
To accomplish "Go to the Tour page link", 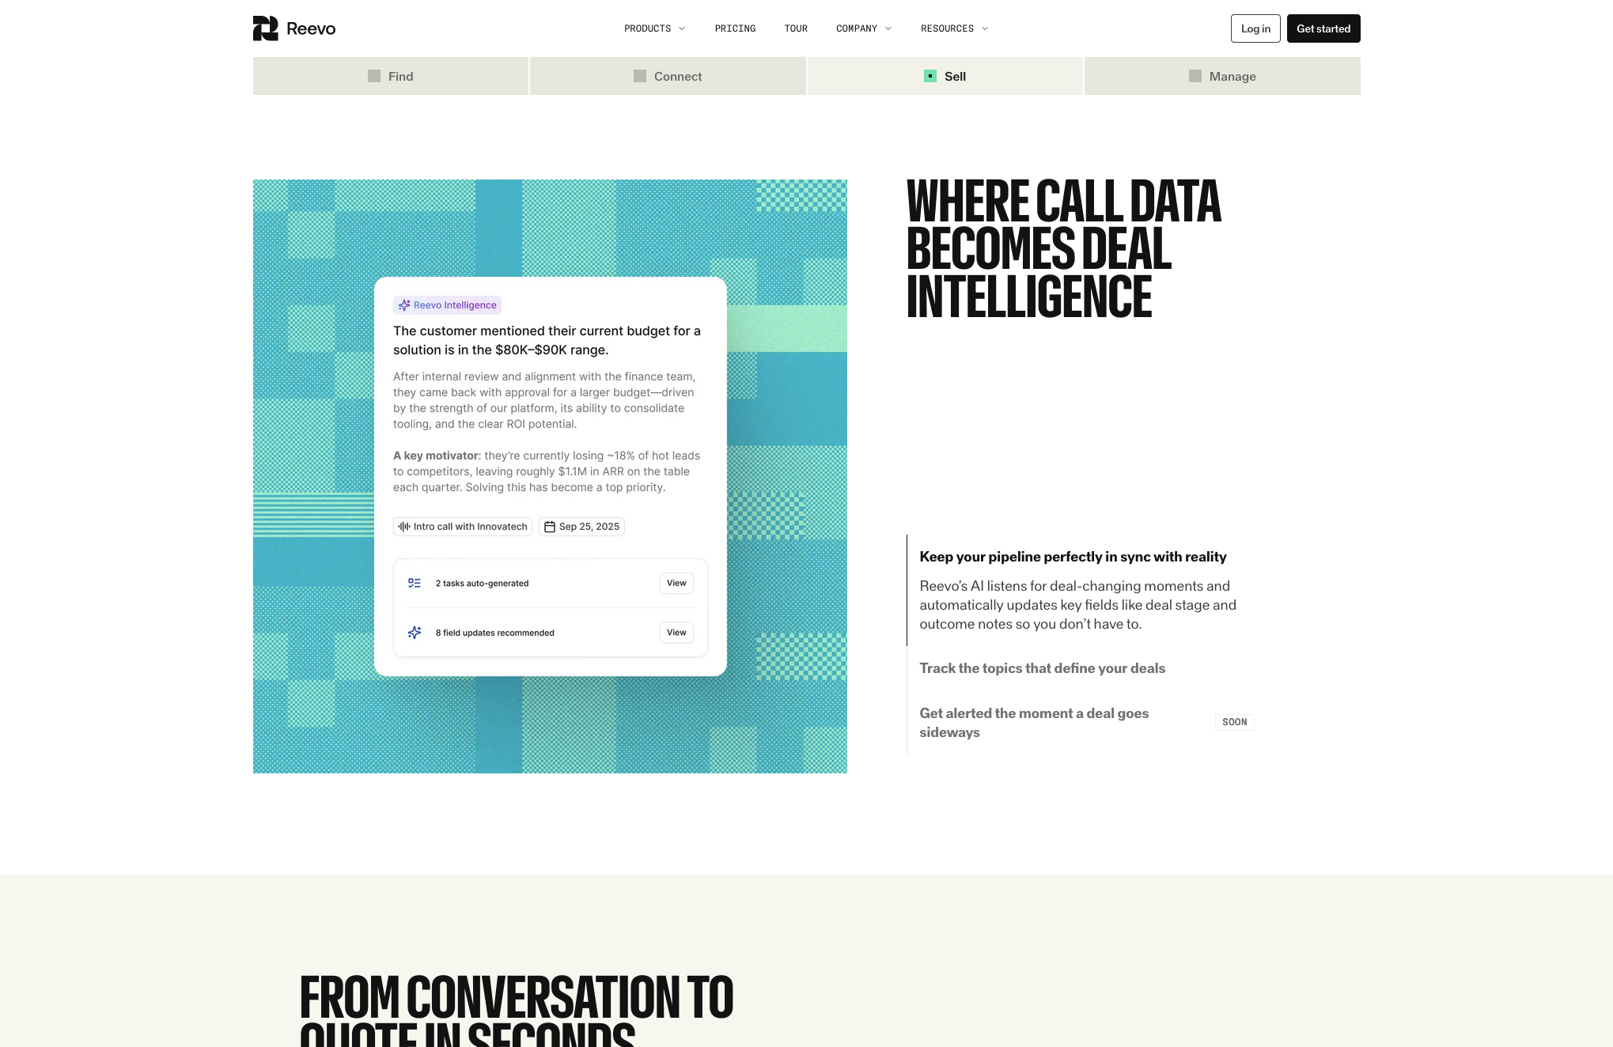I will pos(796,28).
